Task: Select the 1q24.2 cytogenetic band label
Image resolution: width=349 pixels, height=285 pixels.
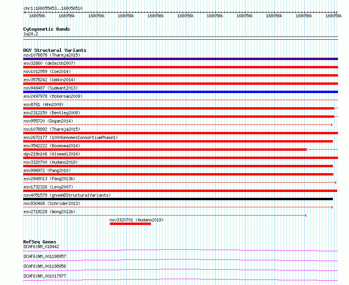Action: point(31,34)
